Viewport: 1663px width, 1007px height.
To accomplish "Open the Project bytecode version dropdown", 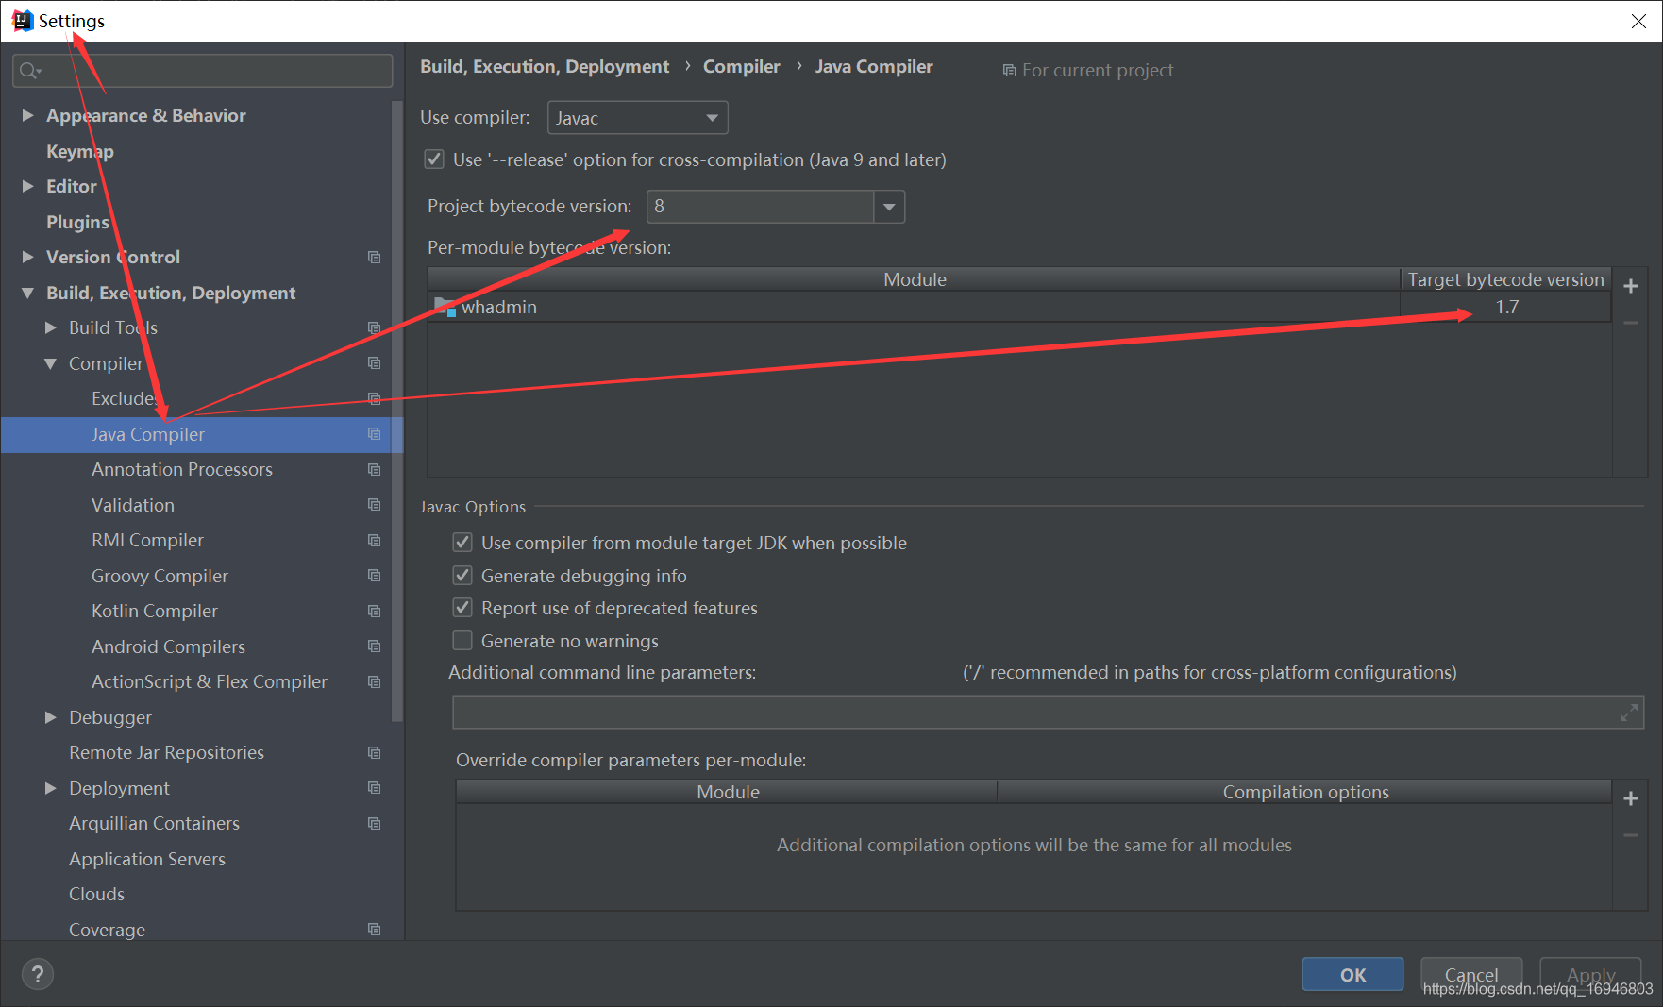I will 888,206.
